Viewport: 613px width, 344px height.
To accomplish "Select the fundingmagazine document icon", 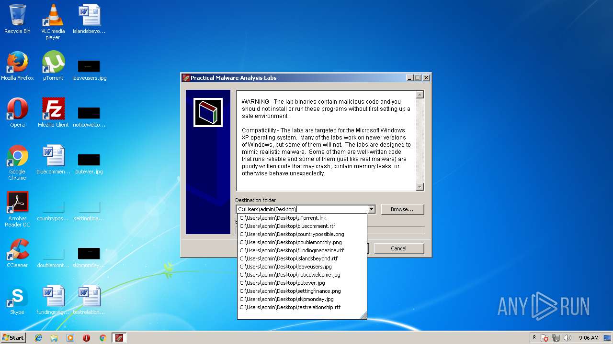I will tap(53, 300).
